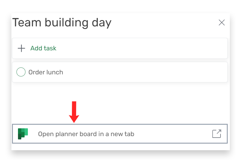
Task: Click the green Planner logo icon
Action: 23,134
